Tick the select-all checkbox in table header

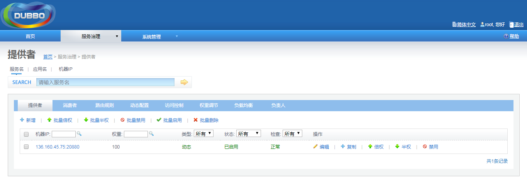click(x=26, y=134)
